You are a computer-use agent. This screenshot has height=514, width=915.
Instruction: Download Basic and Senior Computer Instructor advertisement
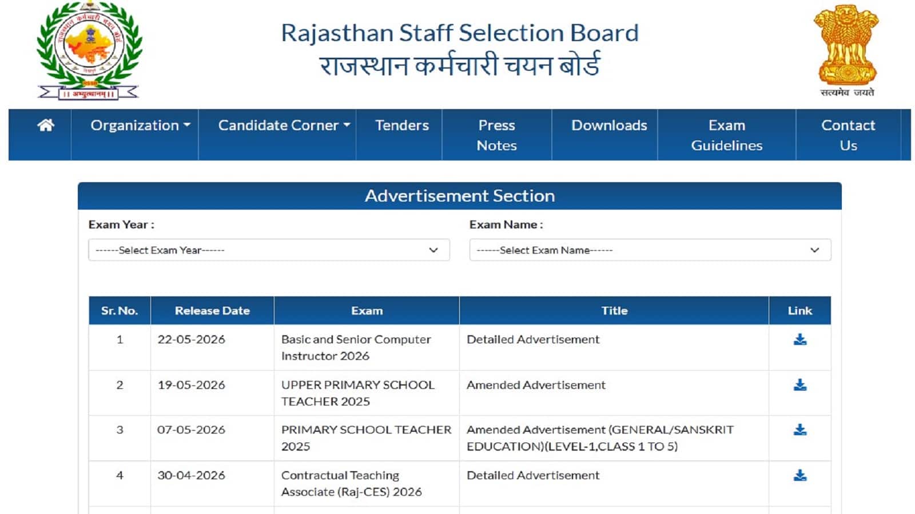click(x=800, y=340)
